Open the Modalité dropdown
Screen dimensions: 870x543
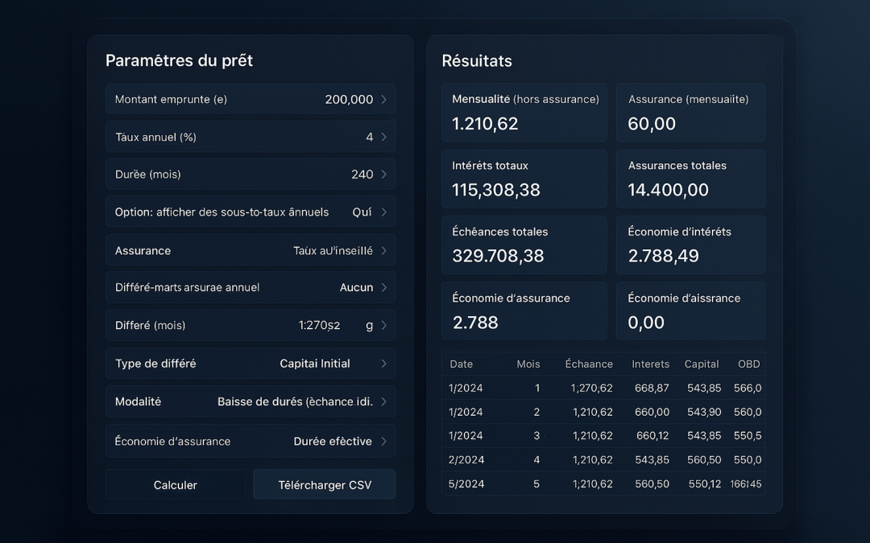(250, 401)
